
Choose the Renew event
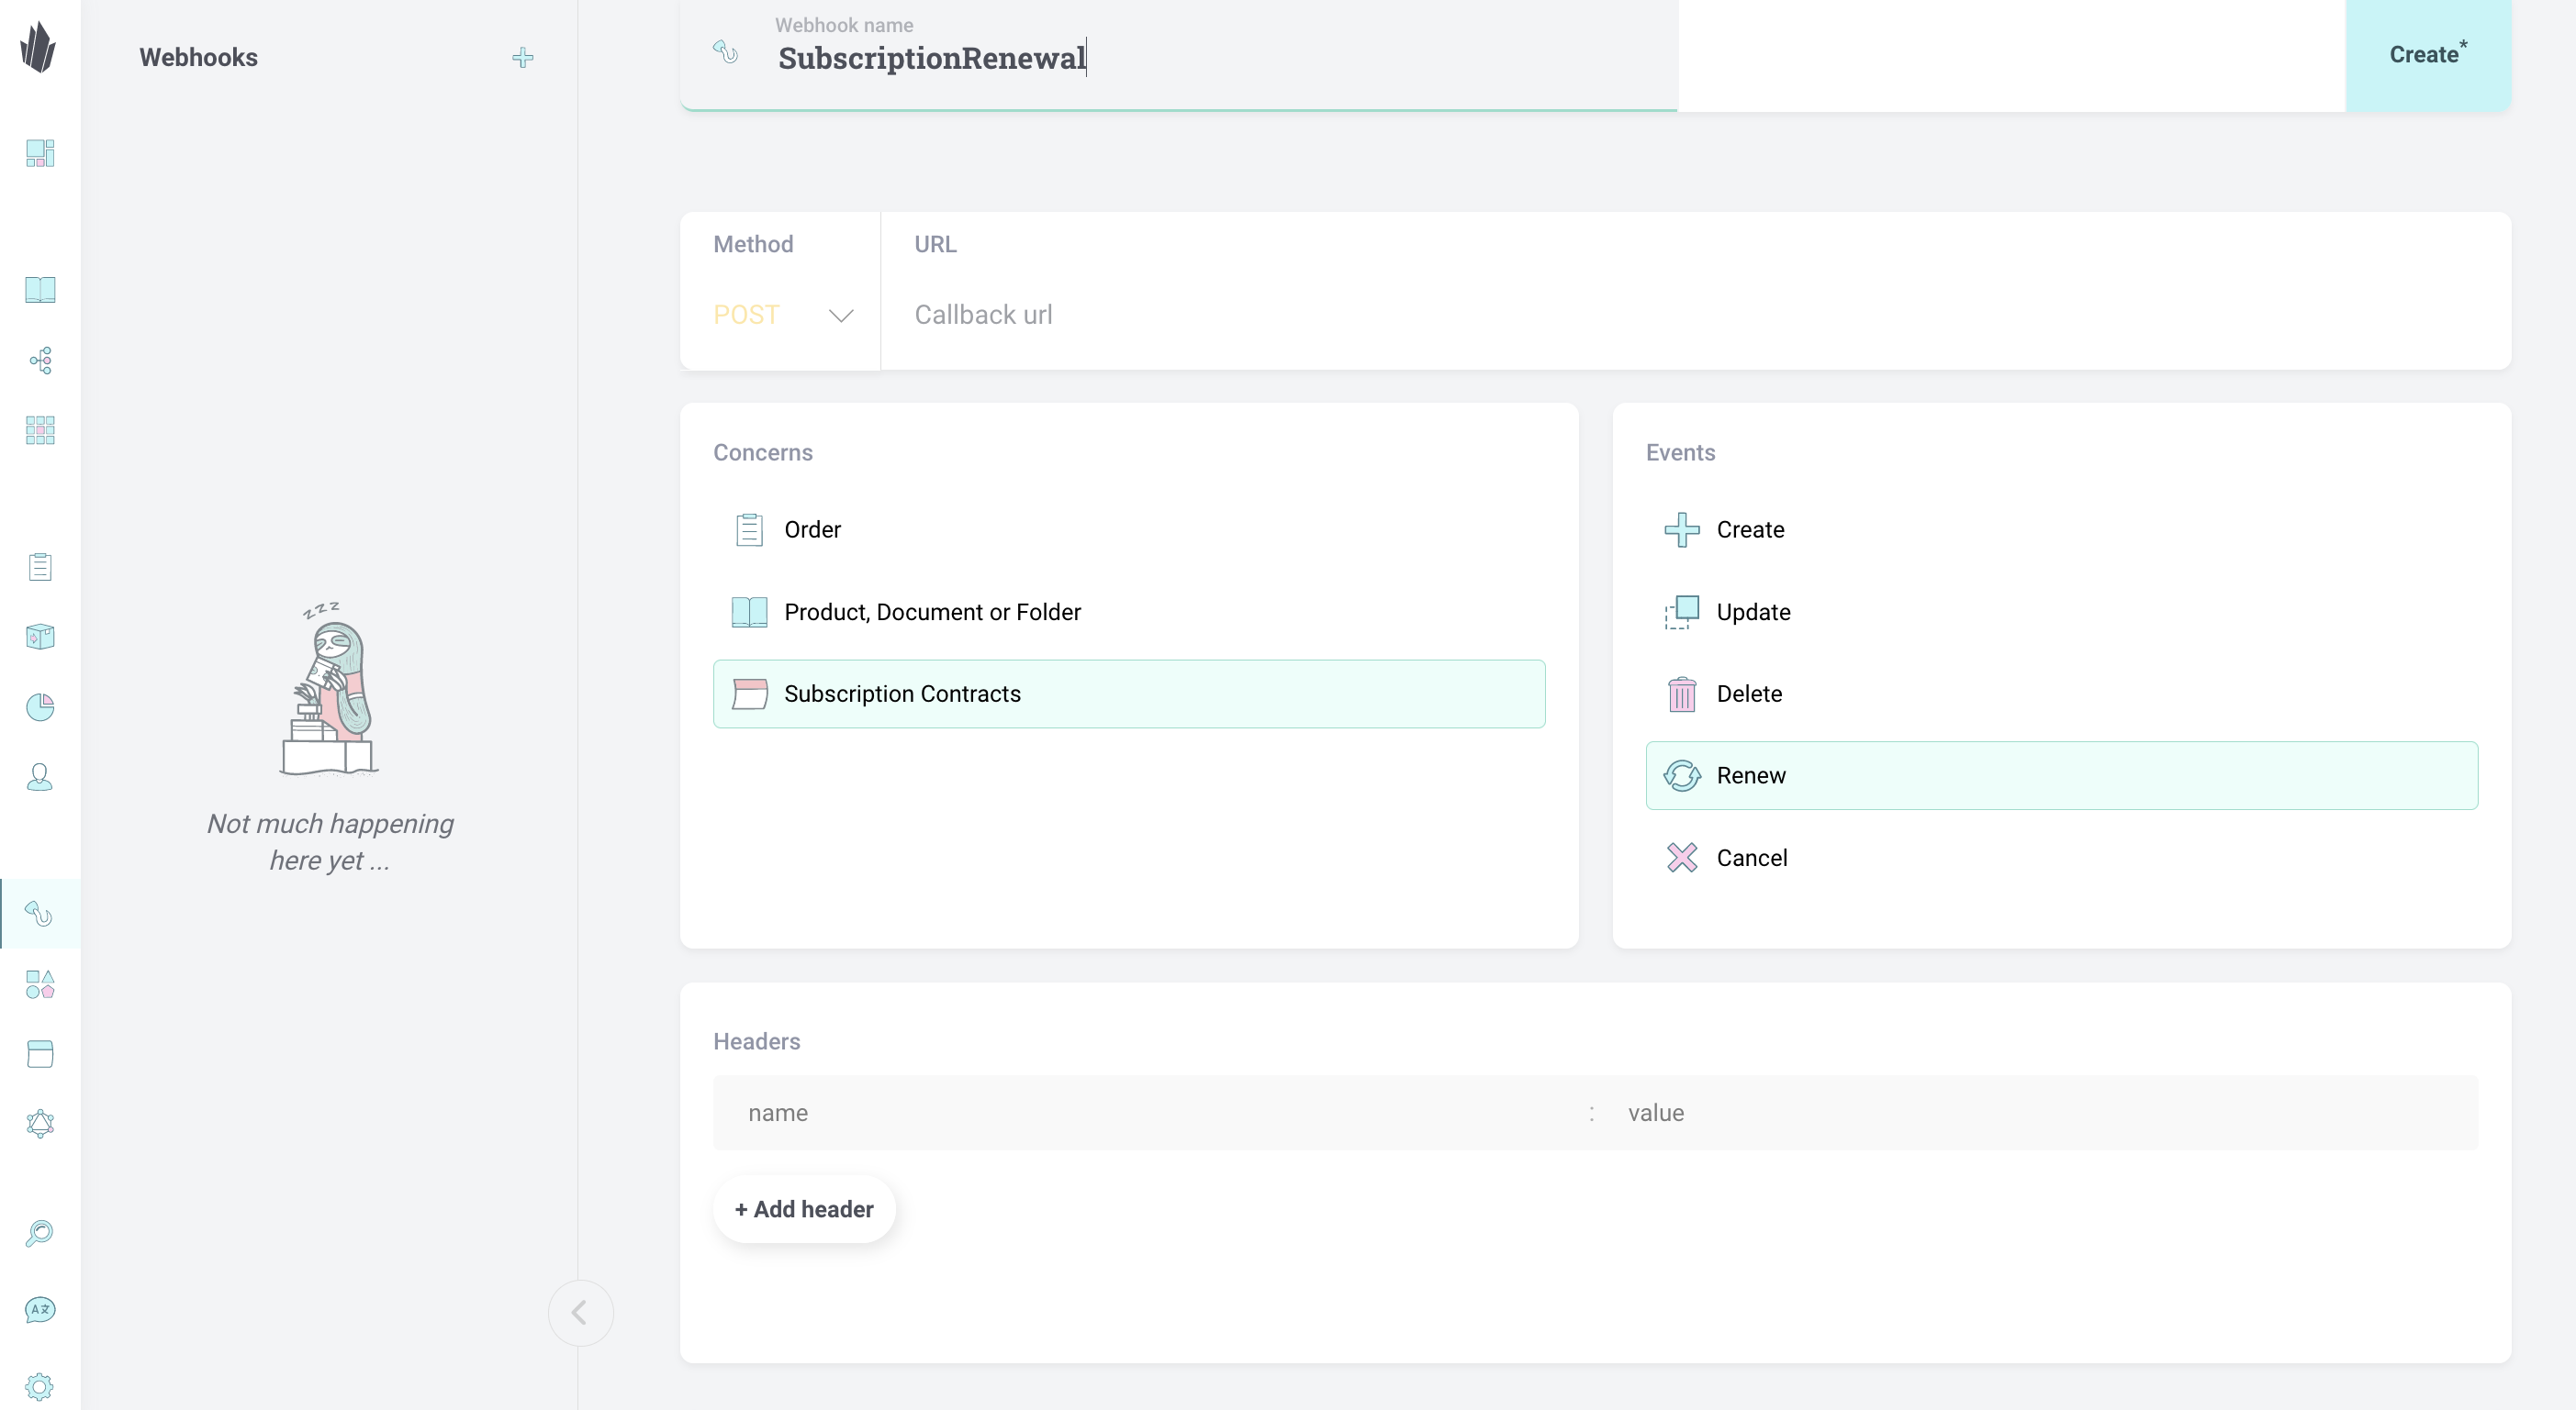[x=2061, y=775]
